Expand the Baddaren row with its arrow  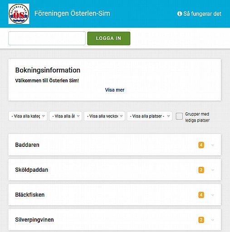213,145
